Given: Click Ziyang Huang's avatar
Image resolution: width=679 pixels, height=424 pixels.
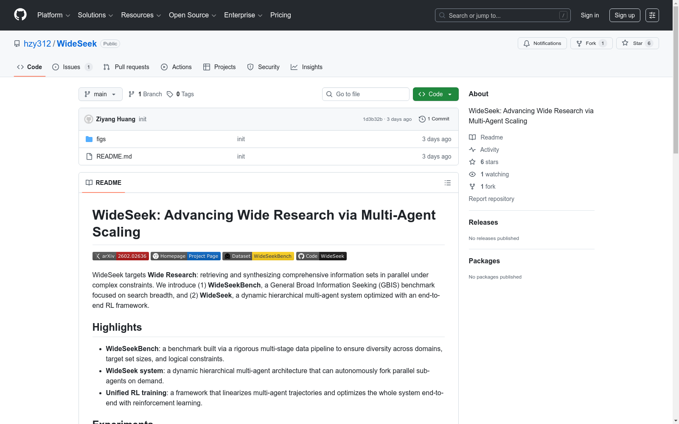Looking at the screenshot, I should click(89, 119).
